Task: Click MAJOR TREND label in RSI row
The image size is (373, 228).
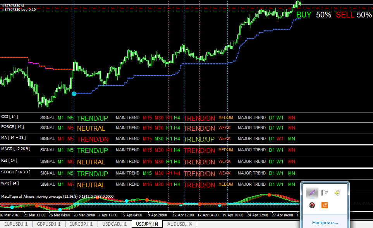Action: (252, 162)
